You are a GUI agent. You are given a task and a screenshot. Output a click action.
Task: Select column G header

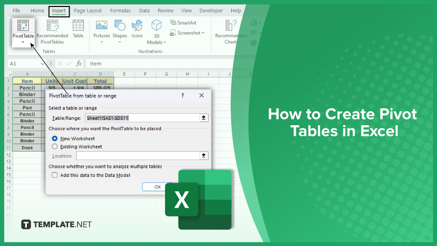(167, 74)
